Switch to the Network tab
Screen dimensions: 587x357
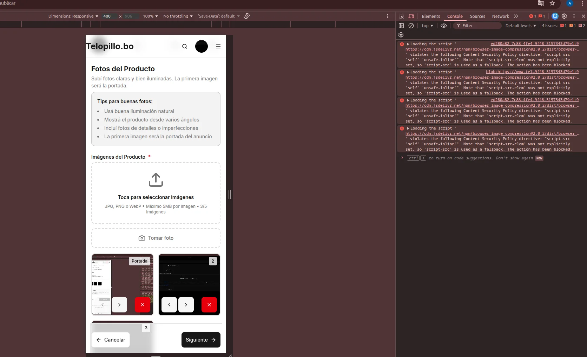[500, 16]
